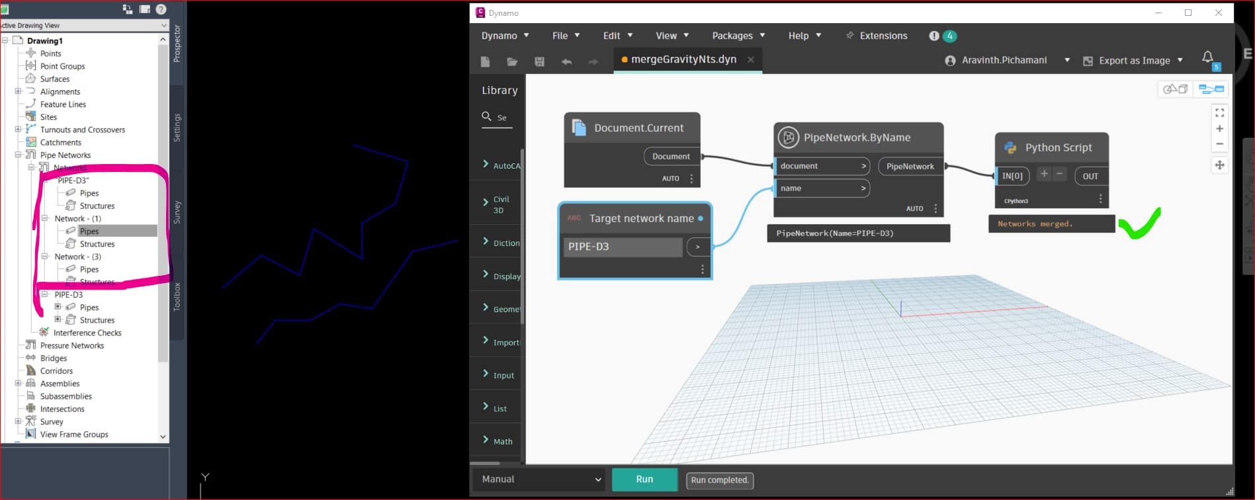Viewport: 1255px width, 500px height.
Task: Click the user account avatar icon
Action: [950, 61]
